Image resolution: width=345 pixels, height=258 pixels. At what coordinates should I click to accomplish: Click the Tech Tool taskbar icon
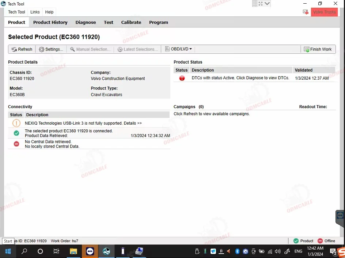106,251
